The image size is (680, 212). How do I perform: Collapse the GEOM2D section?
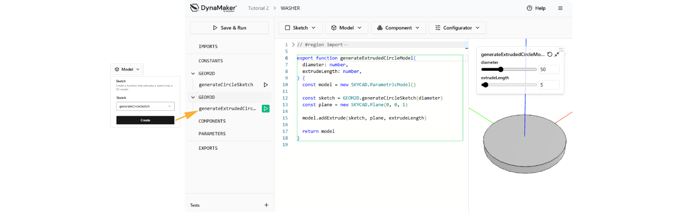(x=193, y=73)
